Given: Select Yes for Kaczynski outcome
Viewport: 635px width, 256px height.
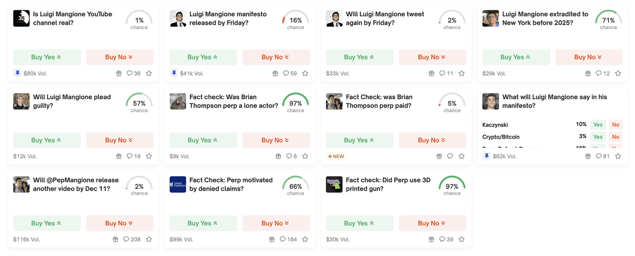Looking at the screenshot, I should pos(598,125).
